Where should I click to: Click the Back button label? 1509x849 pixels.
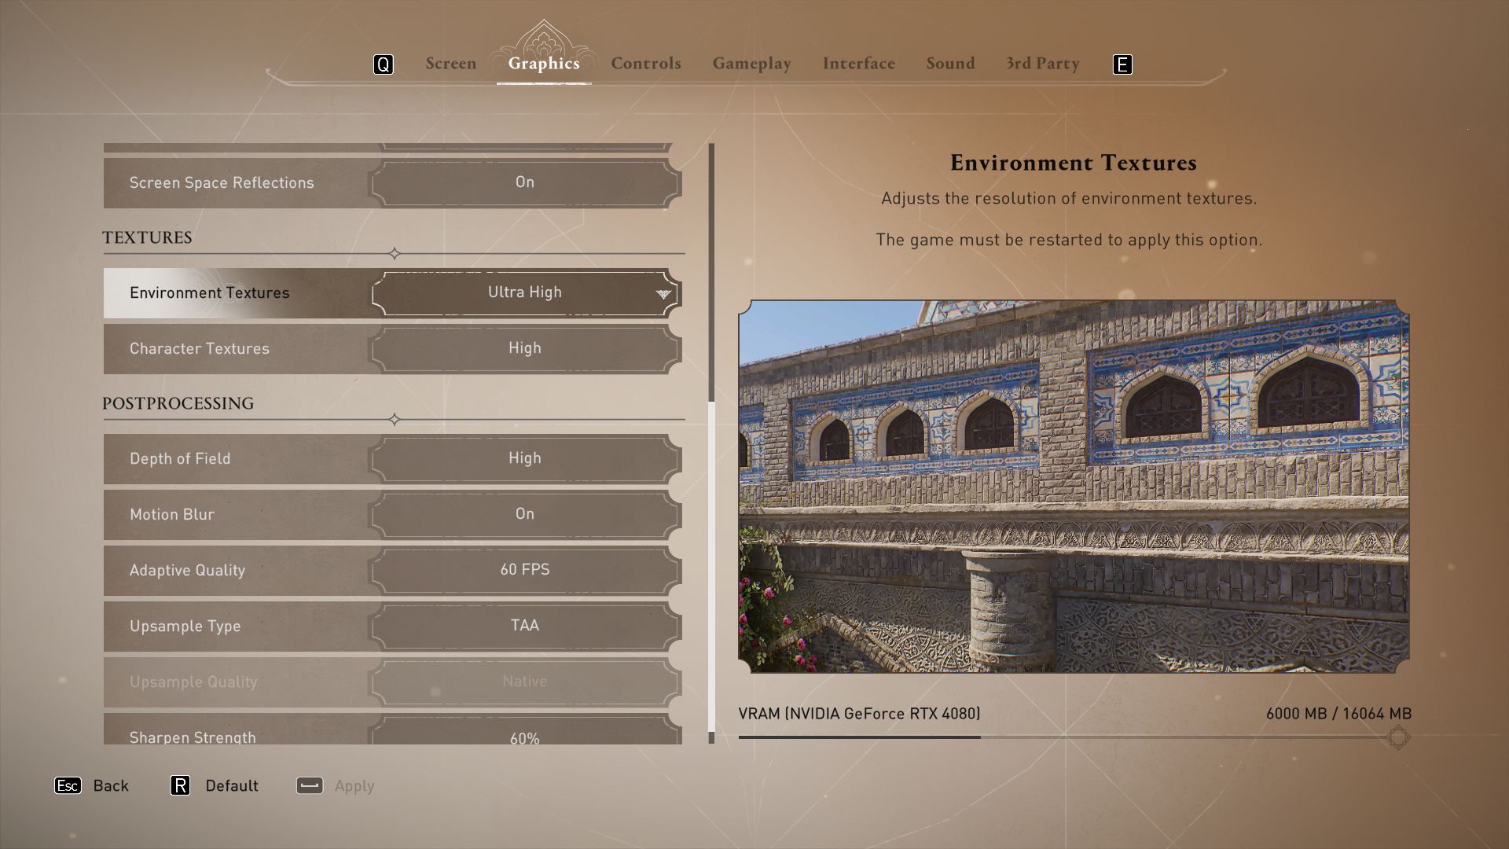click(111, 785)
